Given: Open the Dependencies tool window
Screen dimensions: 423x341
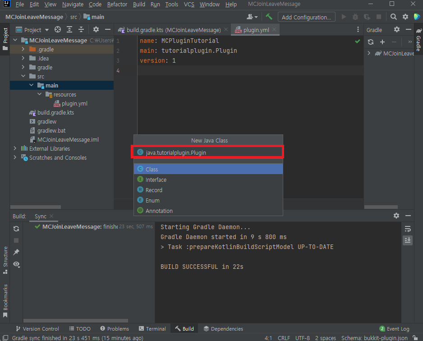Looking at the screenshot, I should (223, 328).
